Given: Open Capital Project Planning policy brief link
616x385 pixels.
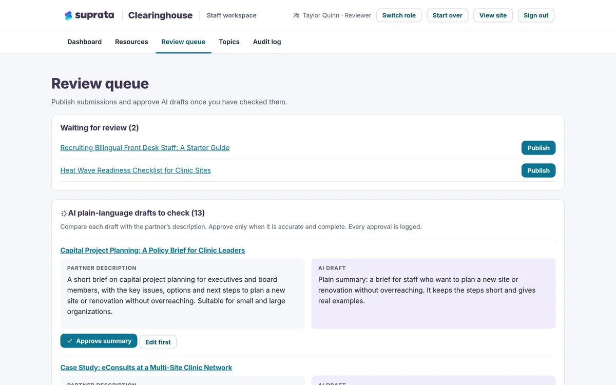Looking at the screenshot, I should tap(152, 251).
